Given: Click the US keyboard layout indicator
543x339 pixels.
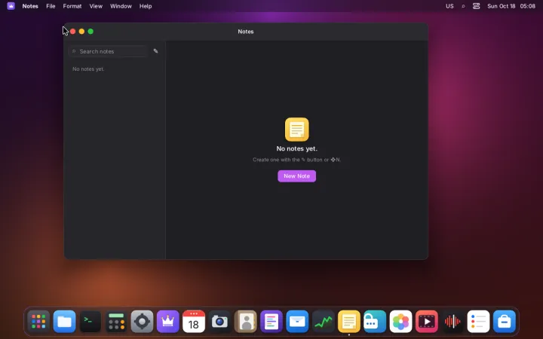Looking at the screenshot, I should 449,6.
